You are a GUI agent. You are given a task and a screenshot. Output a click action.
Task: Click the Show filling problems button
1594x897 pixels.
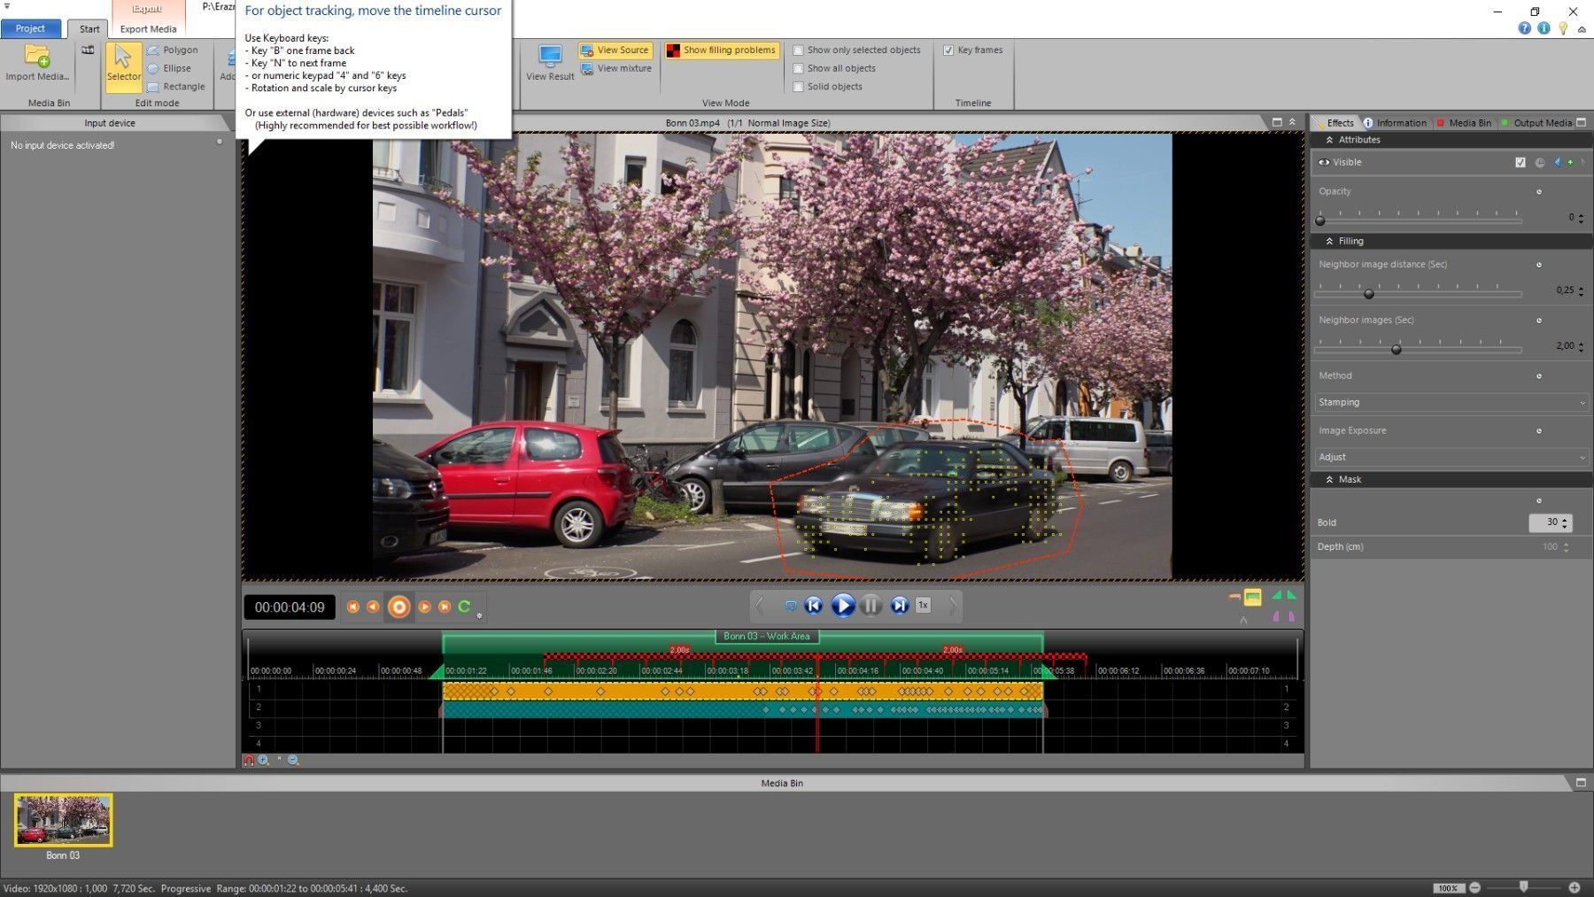point(722,50)
